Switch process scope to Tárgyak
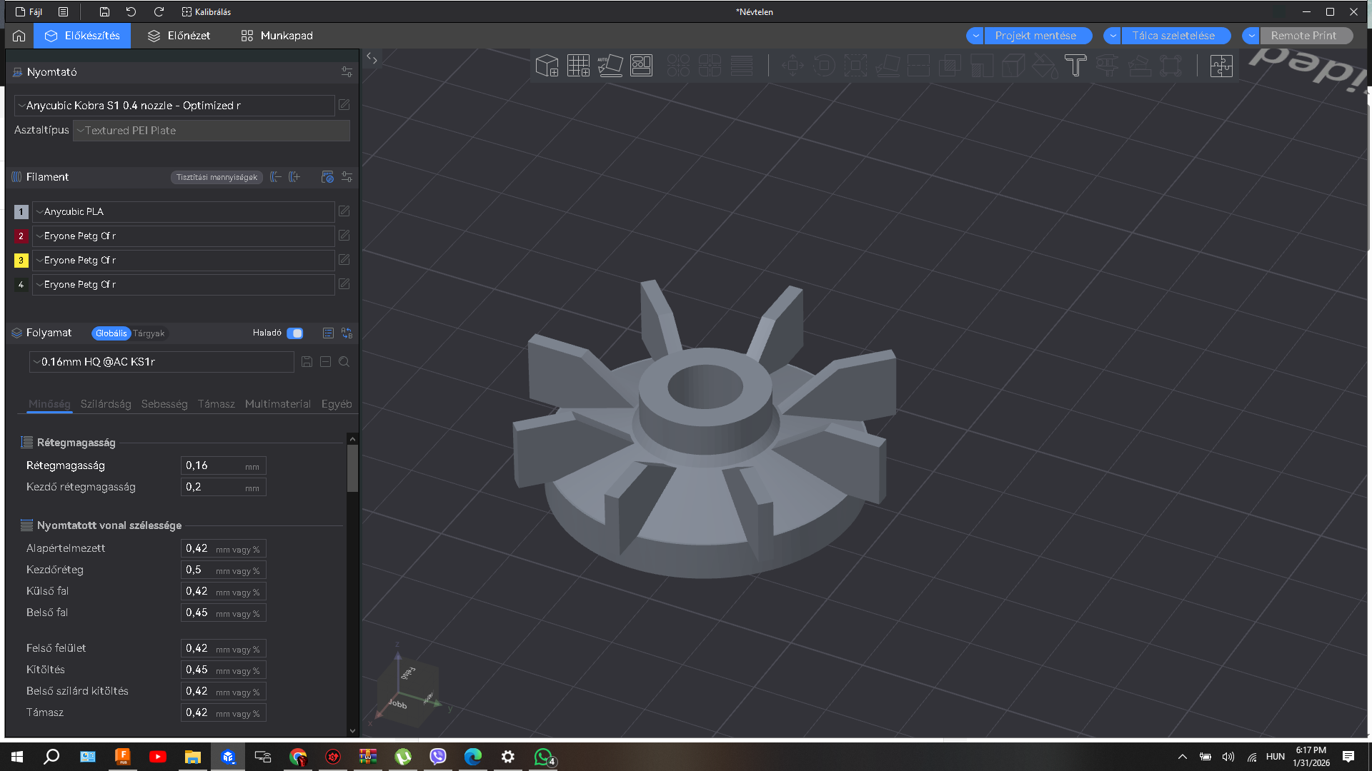Image resolution: width=1372 pixels, height=771 pixels. pos(149,333)
